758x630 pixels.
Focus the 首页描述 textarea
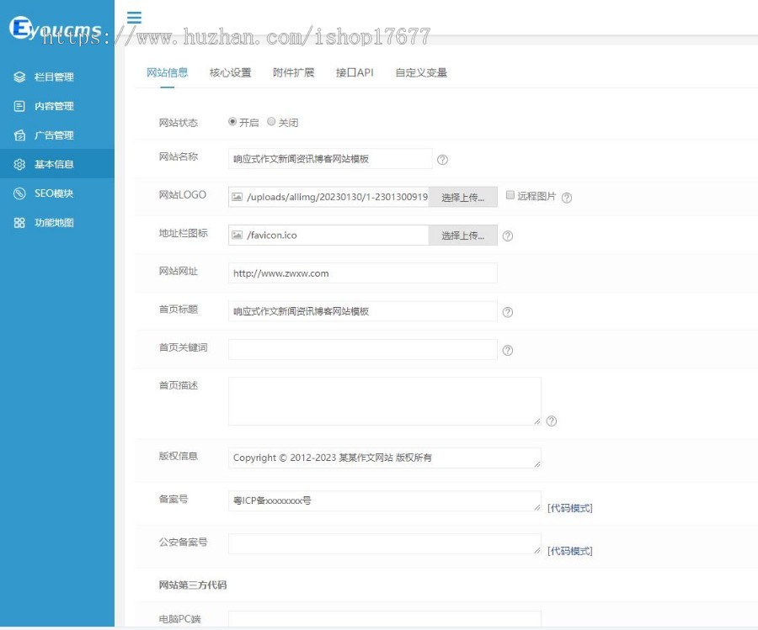384,401
